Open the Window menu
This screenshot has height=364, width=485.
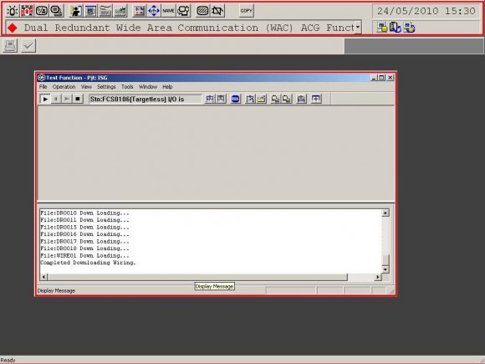[x=148, y=87]
